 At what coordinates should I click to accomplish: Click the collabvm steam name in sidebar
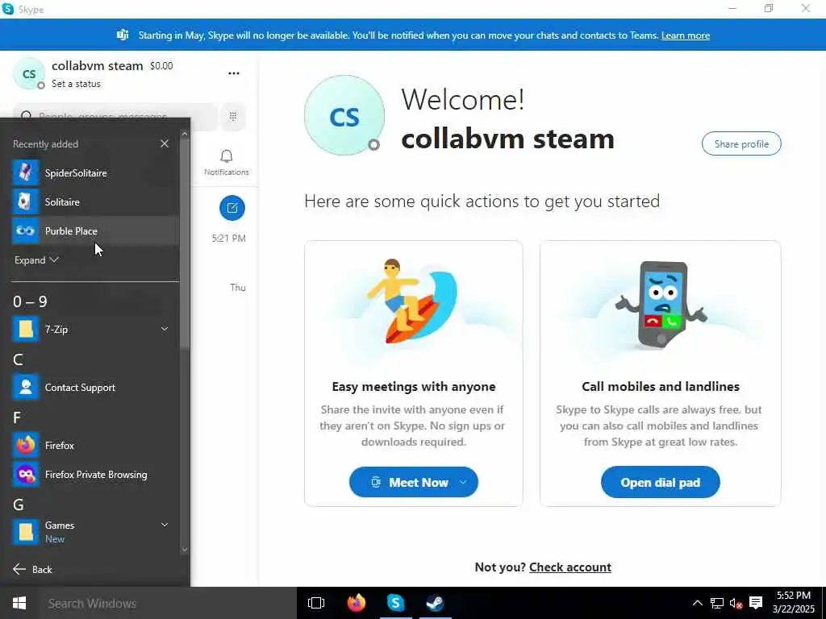click(98, 66)
